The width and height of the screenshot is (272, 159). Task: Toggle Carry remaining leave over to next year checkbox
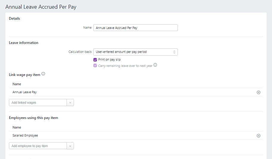[x=95, y=66]
